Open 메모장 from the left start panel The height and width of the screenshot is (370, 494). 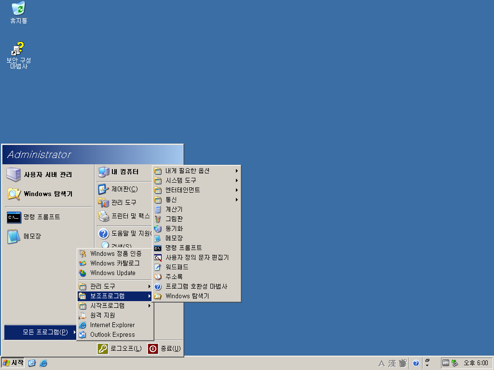[48, 236]
